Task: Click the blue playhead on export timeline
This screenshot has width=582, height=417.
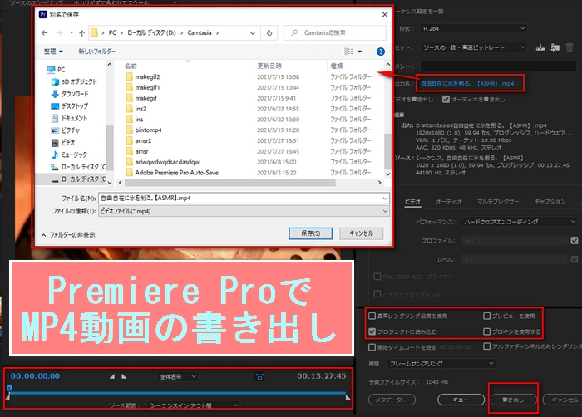Action: tap(9, 388)
